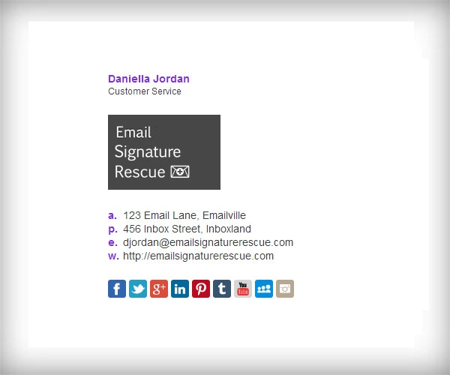Image resolution: width=450 pixels, height=375 pixels.
Task: Open the Google Plus icon
Action: coord(159,289)
